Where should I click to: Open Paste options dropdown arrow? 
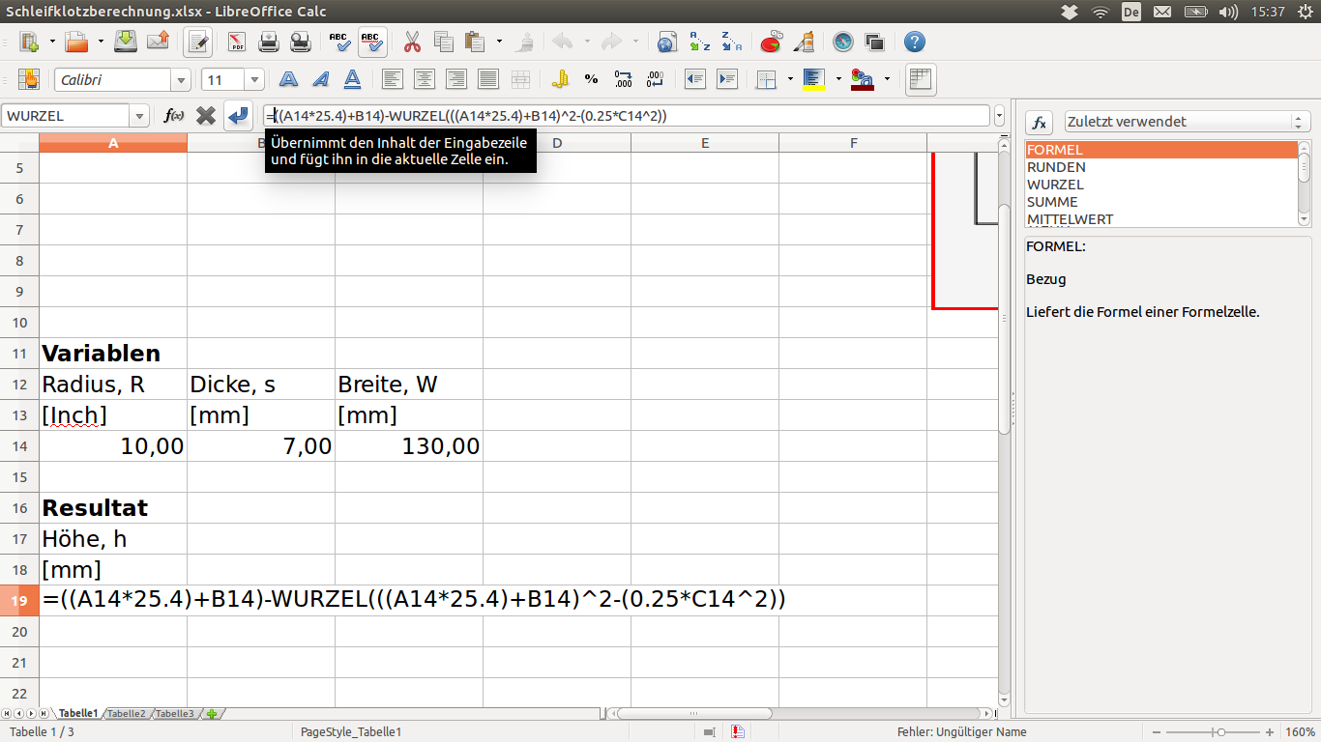point(499,43)
